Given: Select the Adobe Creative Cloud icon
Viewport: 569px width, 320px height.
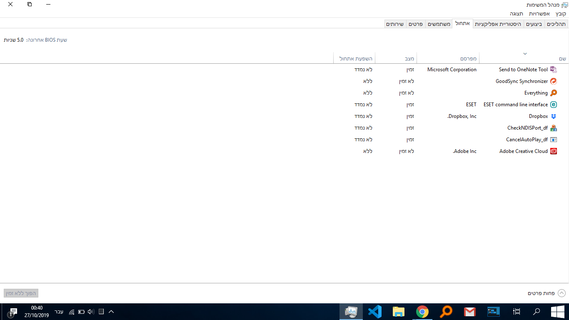Looking at the screenshot, I should pyautogui.click(x=553, y=151).
